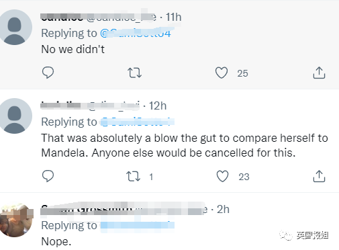Open the first commenter's default avatar
The width and height of the screenshot is (339, 250).
pyautogui.click(x=15, y=28)
